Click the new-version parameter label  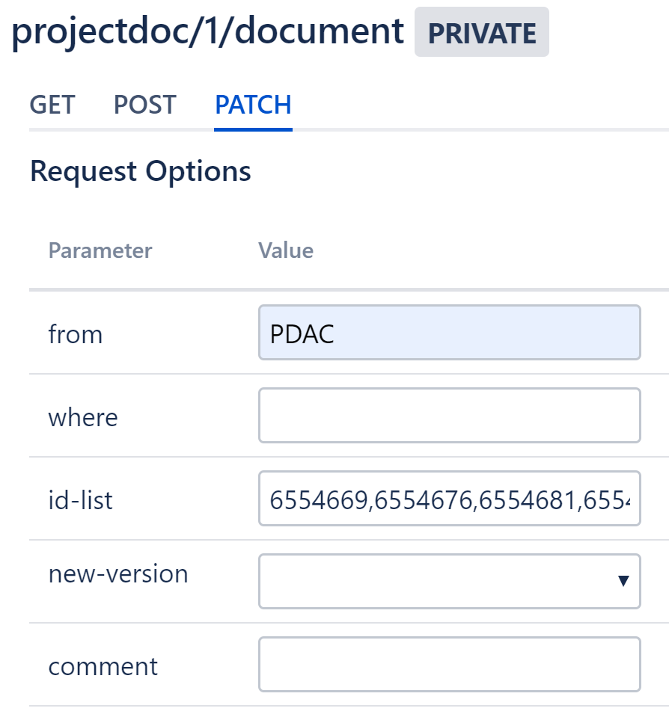(118, 574)
